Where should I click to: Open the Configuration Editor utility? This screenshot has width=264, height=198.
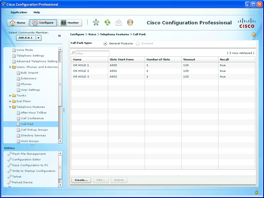[x=26, y=159]
